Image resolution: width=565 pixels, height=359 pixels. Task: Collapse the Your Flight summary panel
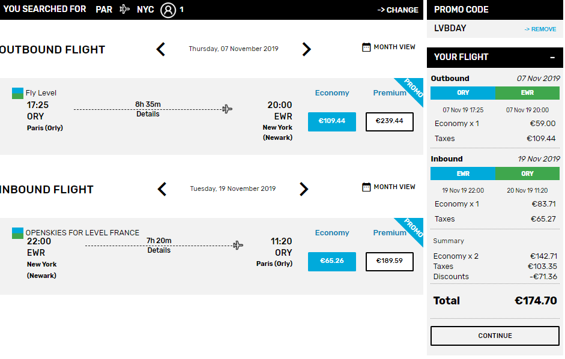[552, 58]
